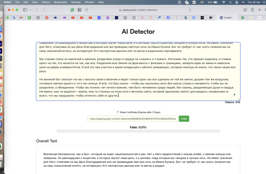Show downloads in Safari toolbar

[245, 10]
